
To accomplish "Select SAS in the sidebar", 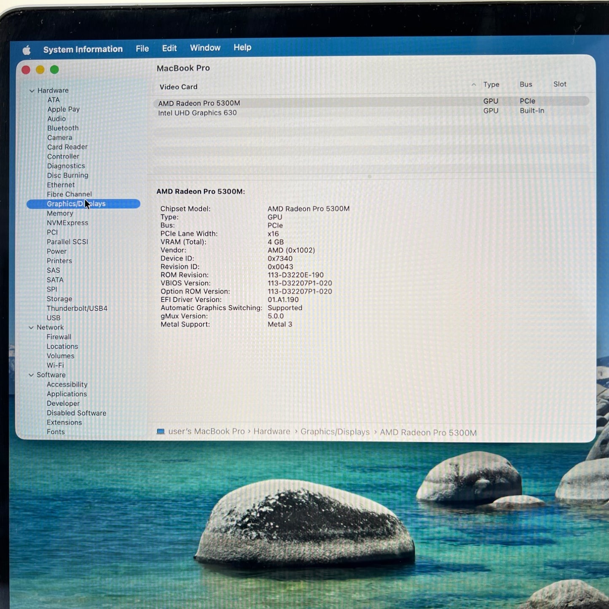I will point(53,271).
